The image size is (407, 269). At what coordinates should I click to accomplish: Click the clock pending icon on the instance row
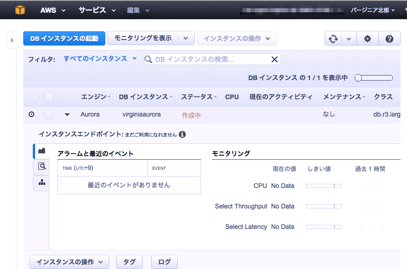pos(31,114)
